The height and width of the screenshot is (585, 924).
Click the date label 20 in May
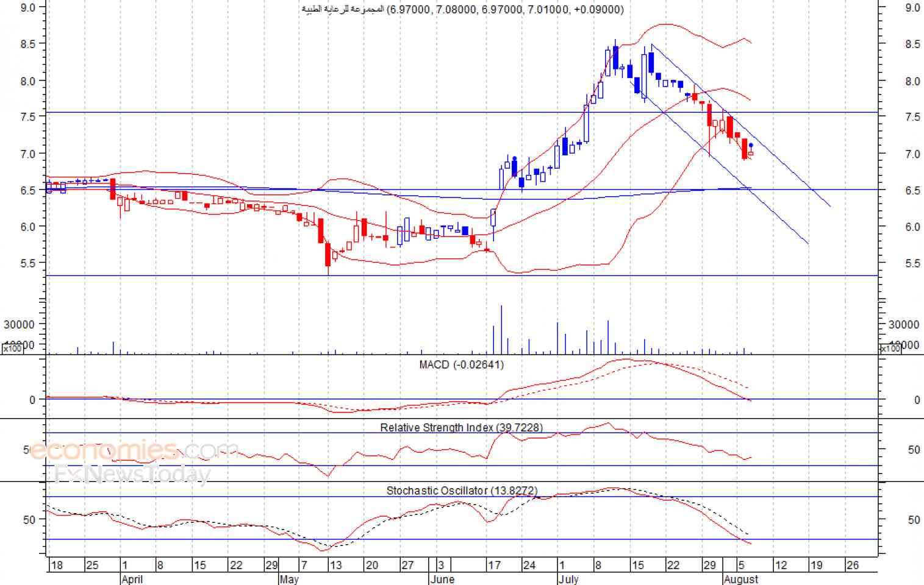coord(372,565)
